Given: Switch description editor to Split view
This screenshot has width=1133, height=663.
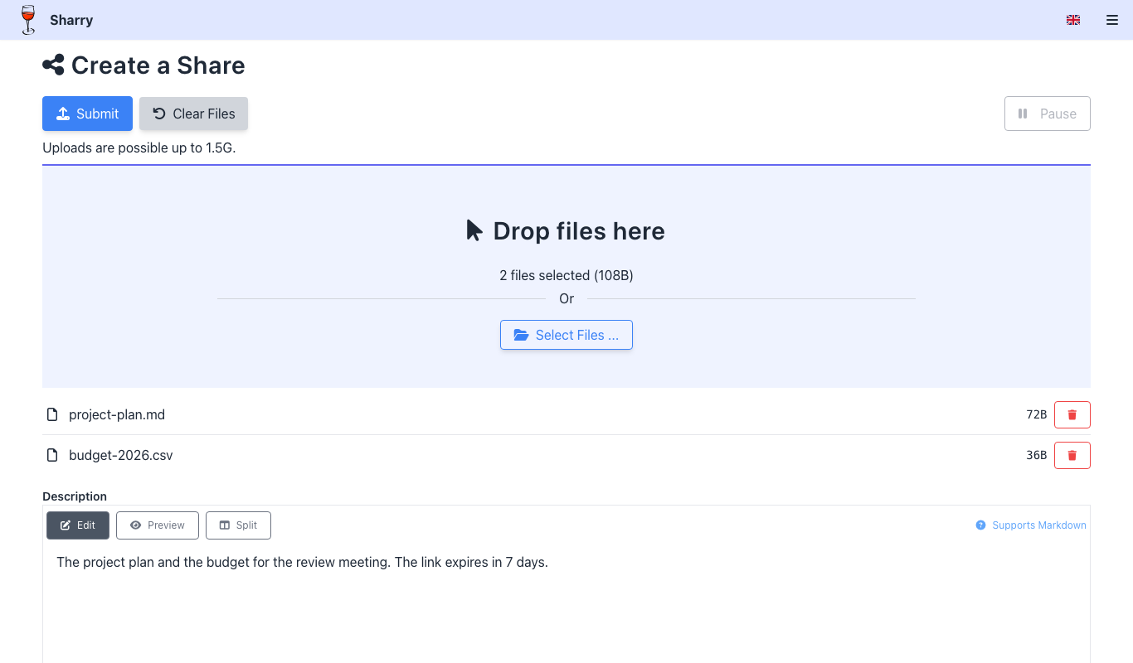Looking at the screenshot, I should (238, 525).
